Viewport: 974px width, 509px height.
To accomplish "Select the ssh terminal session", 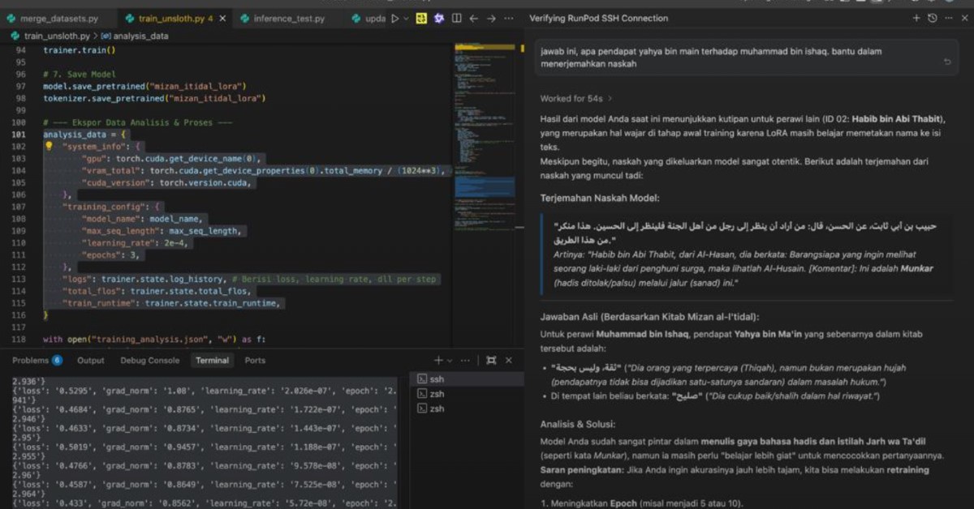I will [x=437, y=379].
